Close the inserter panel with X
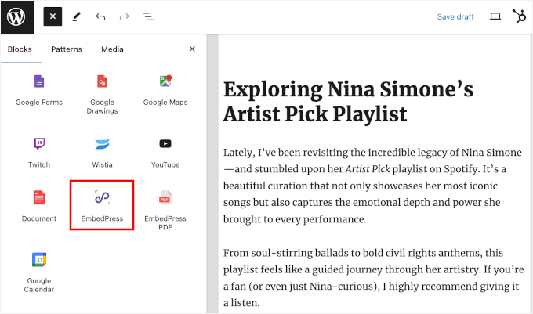 (x=192, y=49)
